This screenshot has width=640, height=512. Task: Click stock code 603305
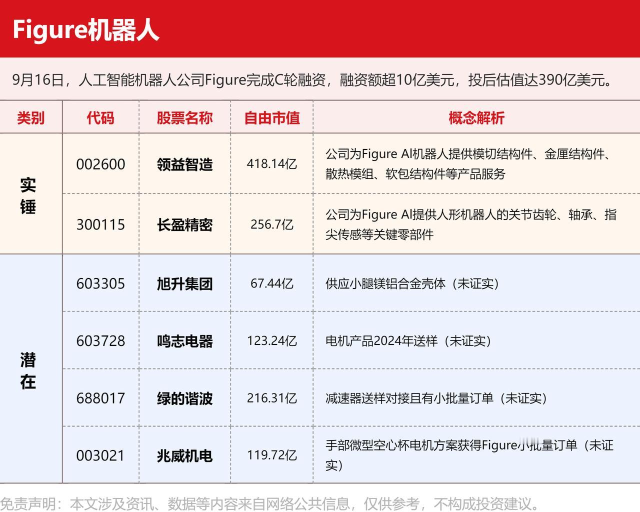pyautogui.click(x=100, y=283)
